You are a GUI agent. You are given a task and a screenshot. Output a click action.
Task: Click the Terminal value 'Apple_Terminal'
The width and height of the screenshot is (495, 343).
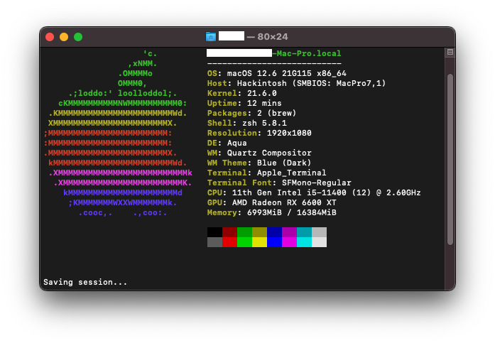coord(291,173)
